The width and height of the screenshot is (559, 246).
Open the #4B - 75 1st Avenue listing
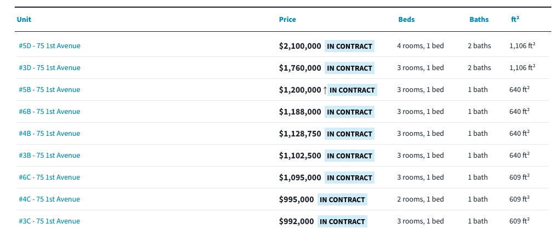(x=49, y=134)
